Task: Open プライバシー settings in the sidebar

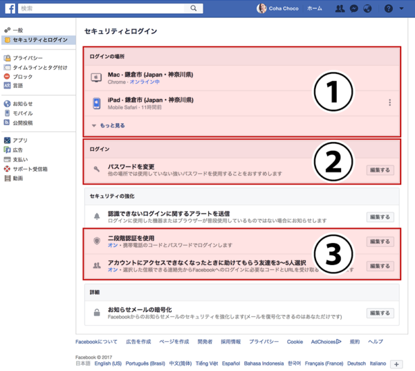Action: click(x=28, y=58)
